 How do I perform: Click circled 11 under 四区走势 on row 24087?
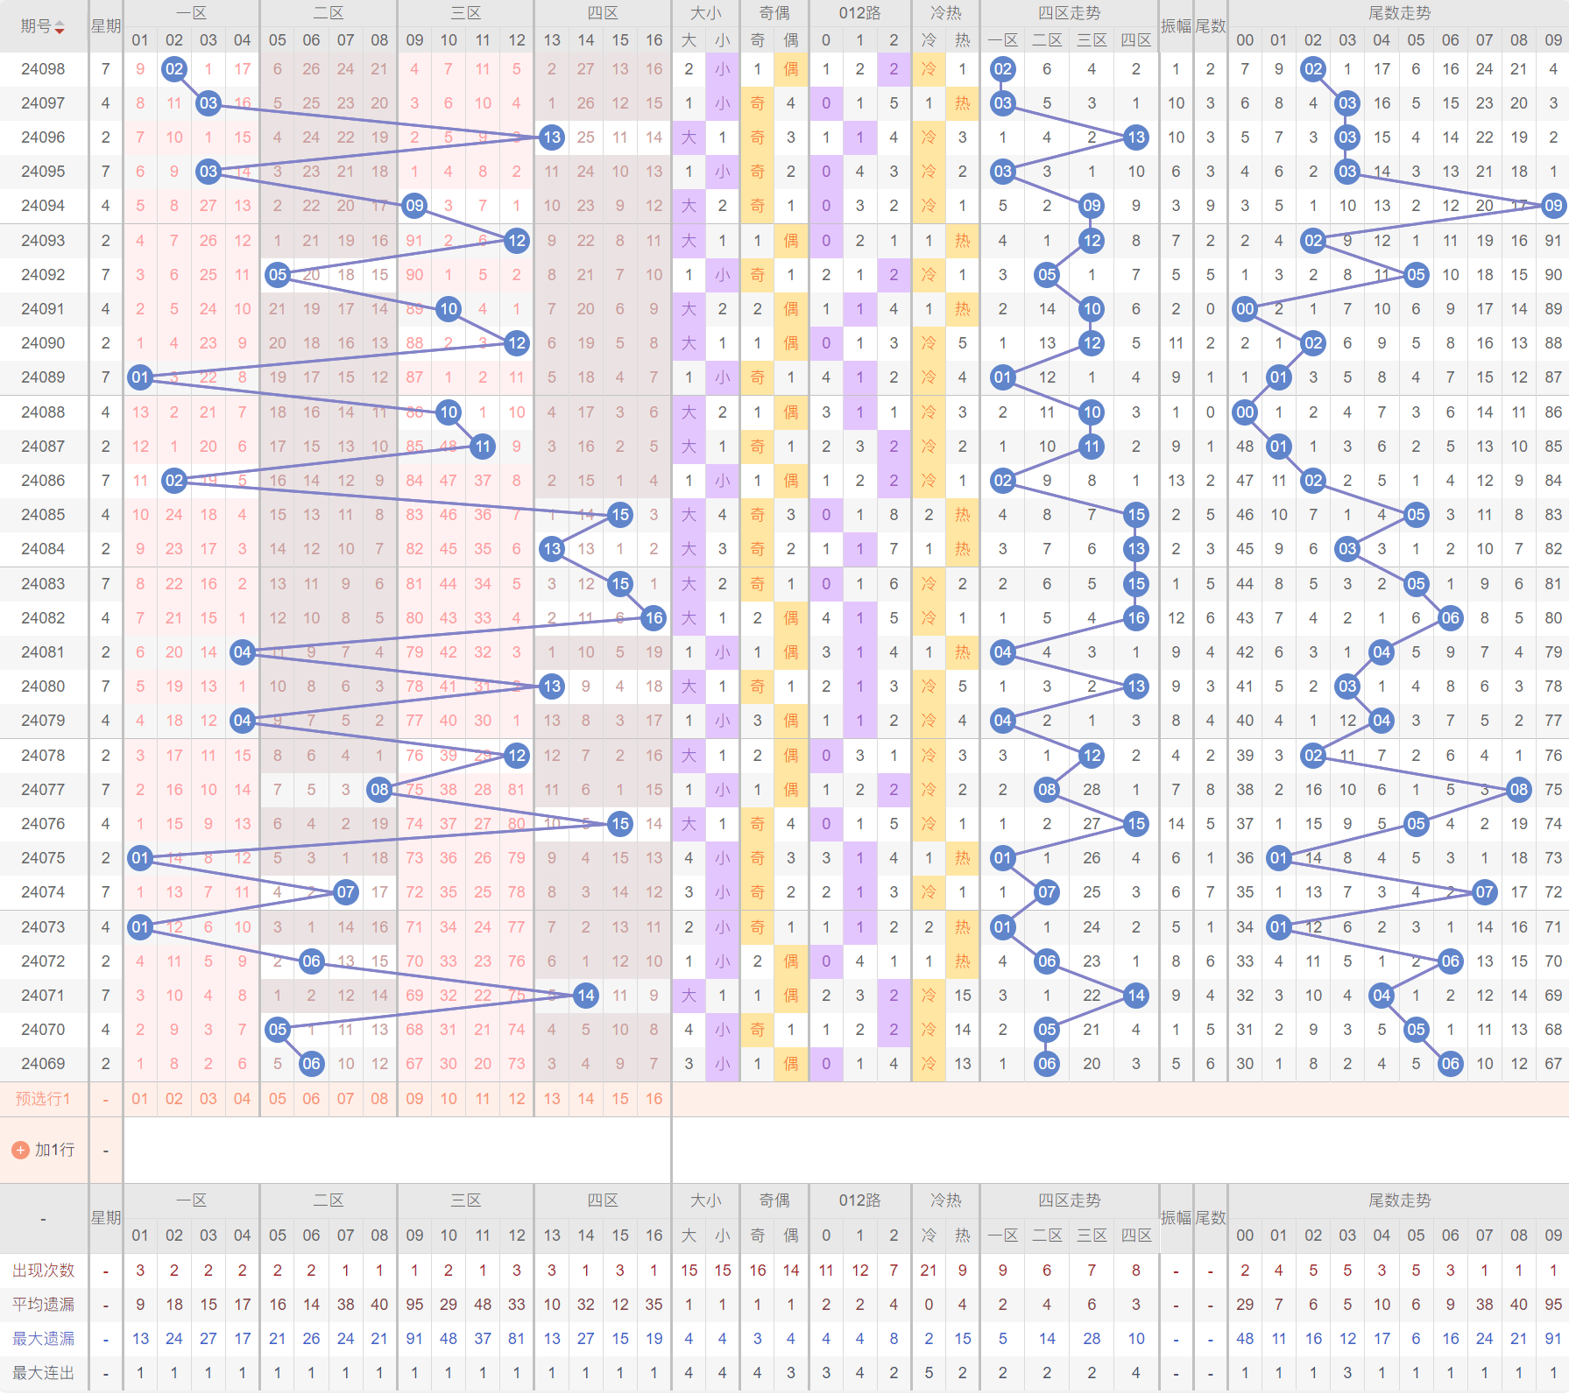[x=1092, y=446]
